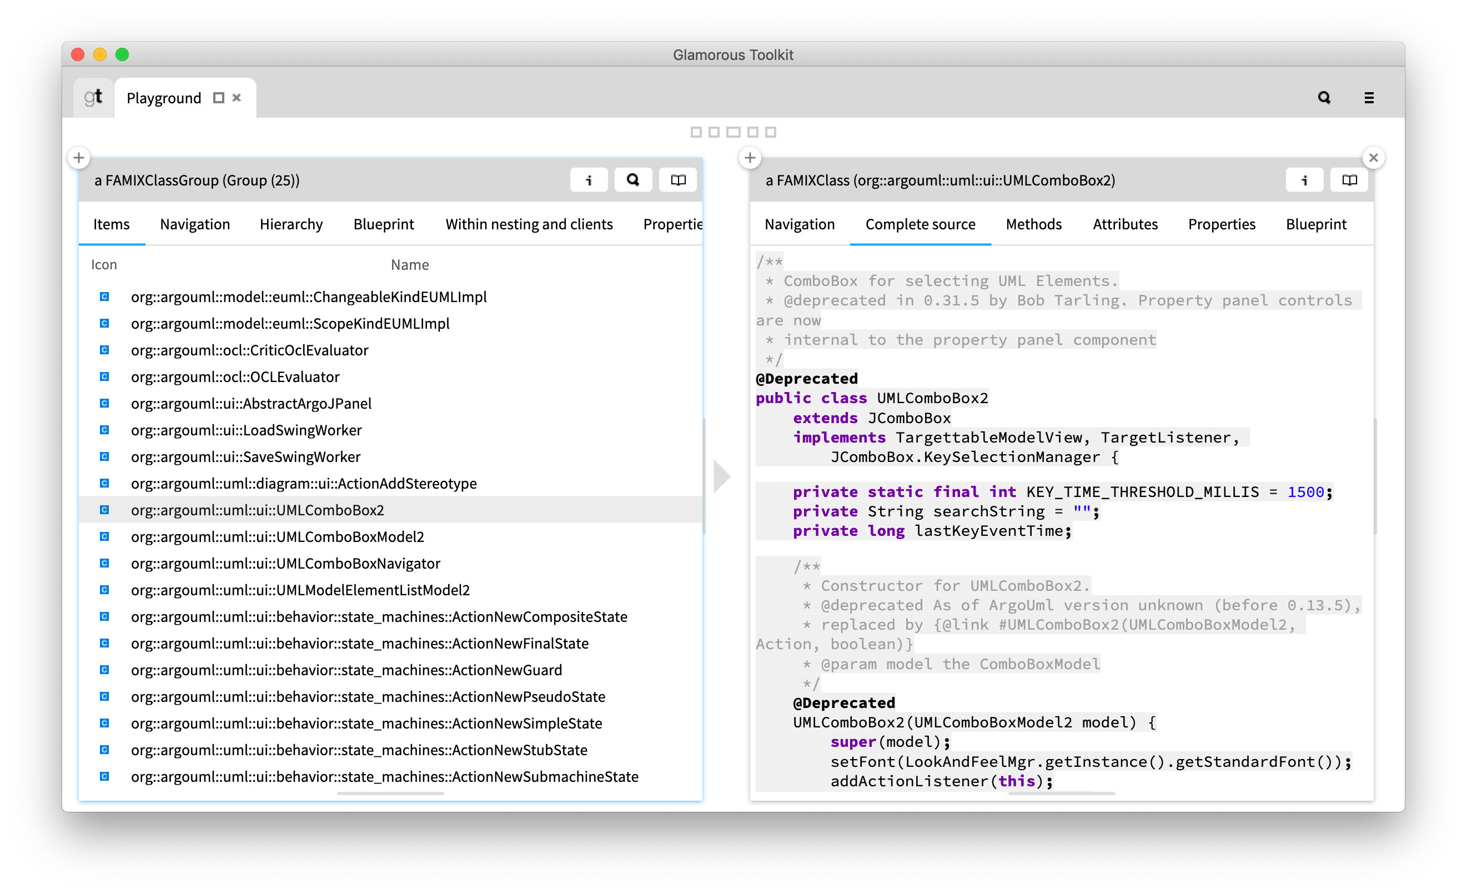Open the hamburger menu at top right
The image size is (1467, 894).
click(1369, 98)
